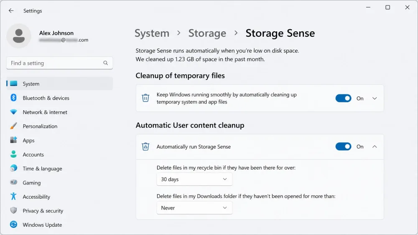The width and height of the screenshot is (418, 235).
Task: Open the recycle bin 30 days dropdown
Action: coord(194,179)
